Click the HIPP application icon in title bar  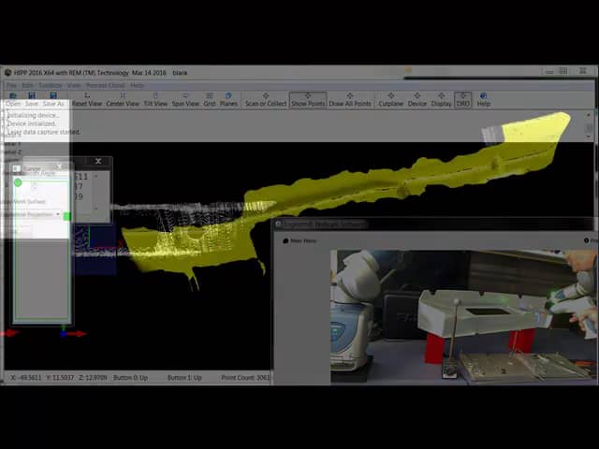pyautogui.click(x=7, y=72)
